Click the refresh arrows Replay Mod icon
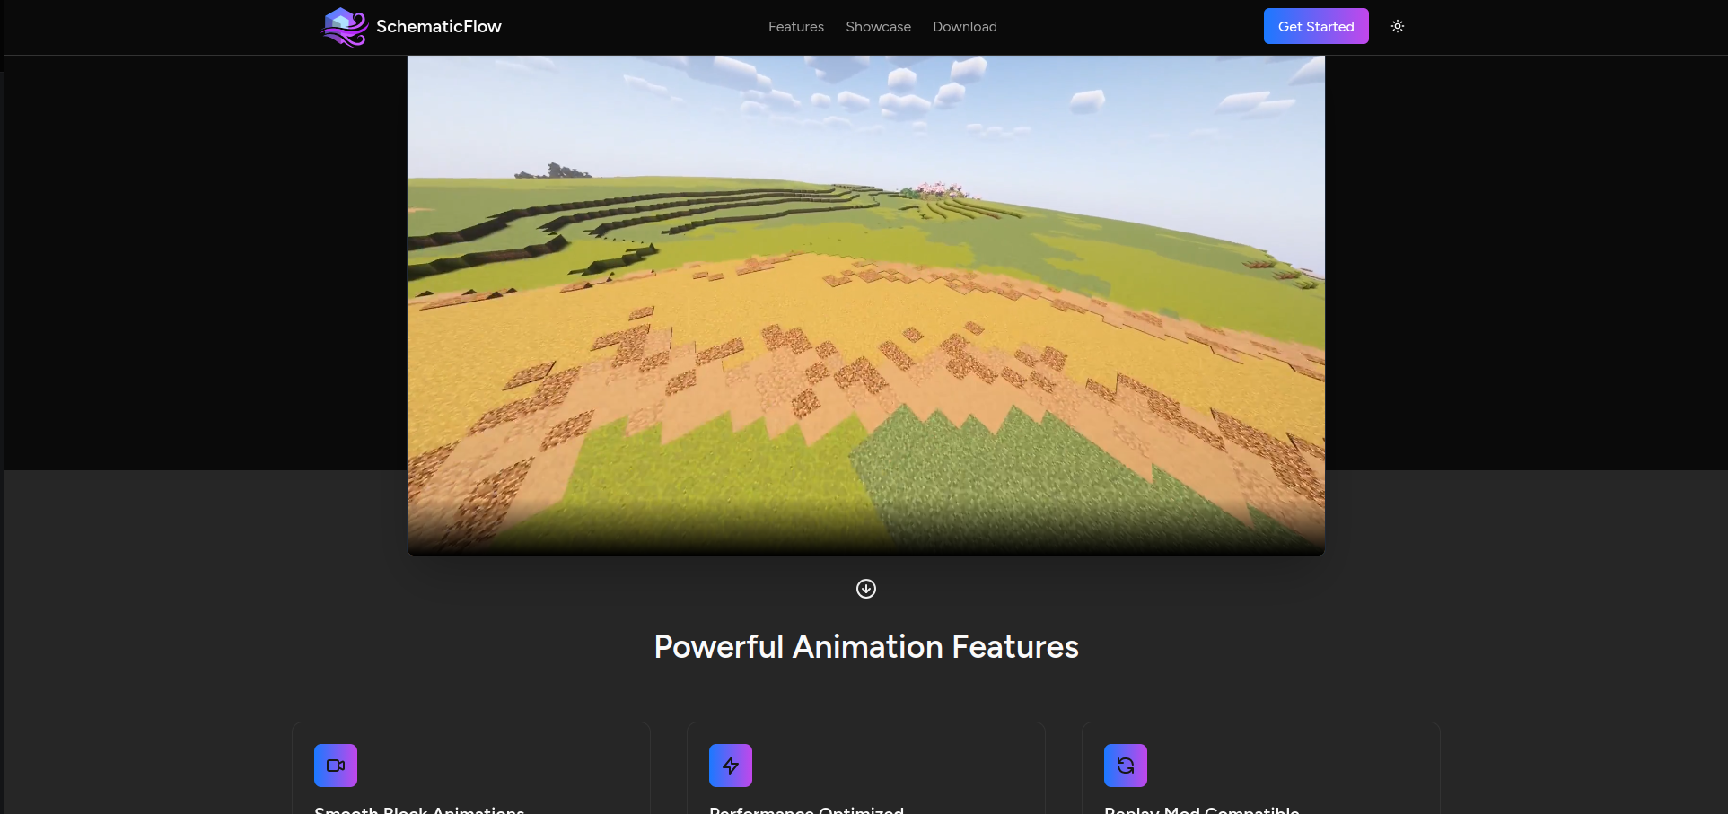The image size is (1728, 814). pyautogui.click(x=1125, y=766)
